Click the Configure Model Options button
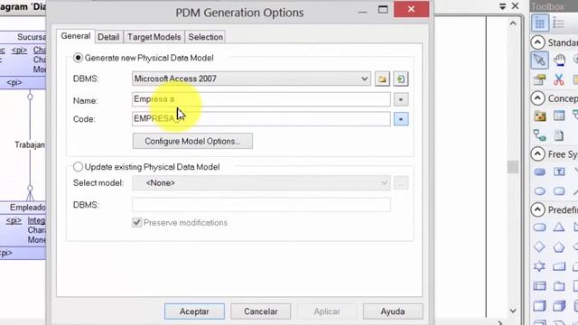The height and width of the screenshot is (325, 578). point(192,141)
